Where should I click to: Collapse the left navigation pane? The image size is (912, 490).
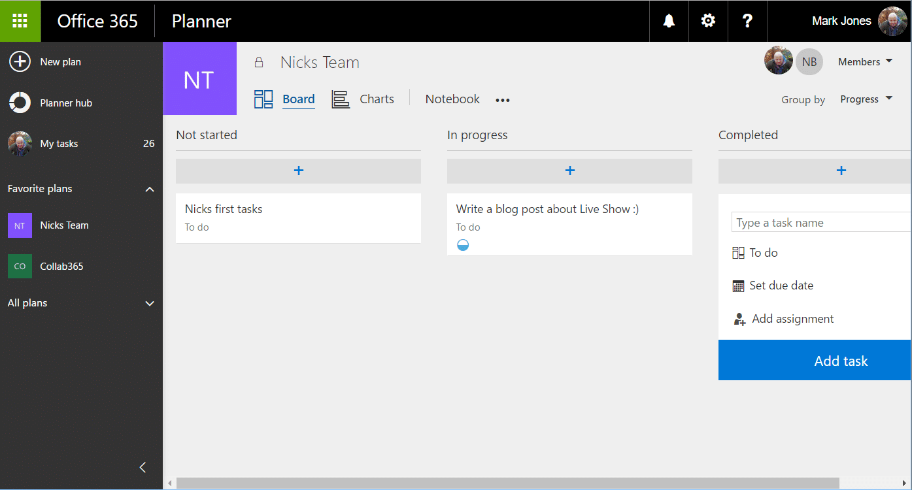coord(143,467)
